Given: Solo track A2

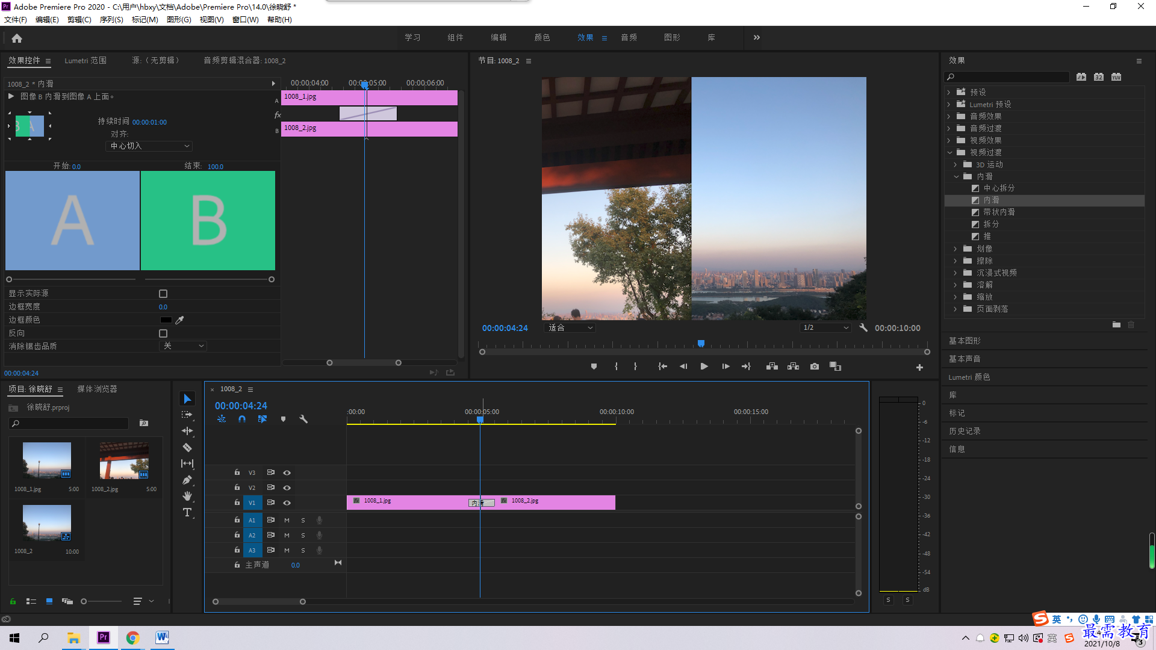Looking at the screenshot, I should click(303, 535).
